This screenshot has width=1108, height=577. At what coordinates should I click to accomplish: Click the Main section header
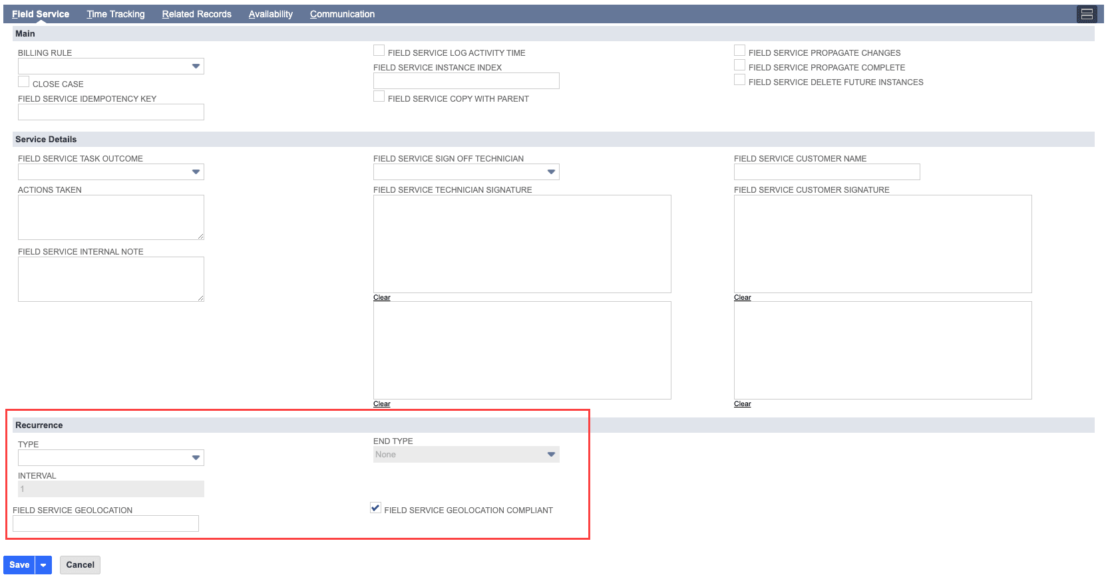(554, 33)
